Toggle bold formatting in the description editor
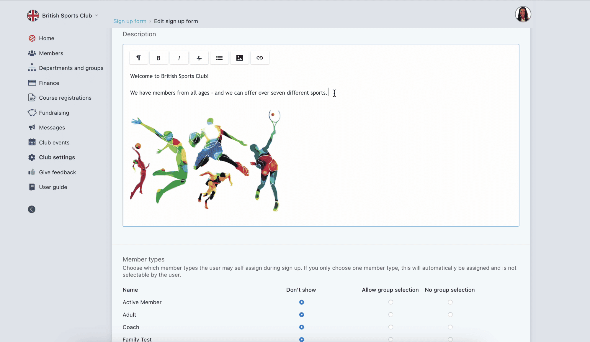 pos(158,57)
